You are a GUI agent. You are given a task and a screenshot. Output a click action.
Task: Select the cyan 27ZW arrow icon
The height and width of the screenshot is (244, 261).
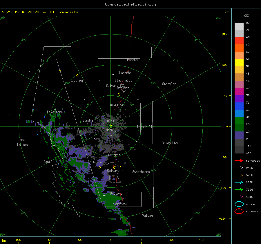point(239,182)
